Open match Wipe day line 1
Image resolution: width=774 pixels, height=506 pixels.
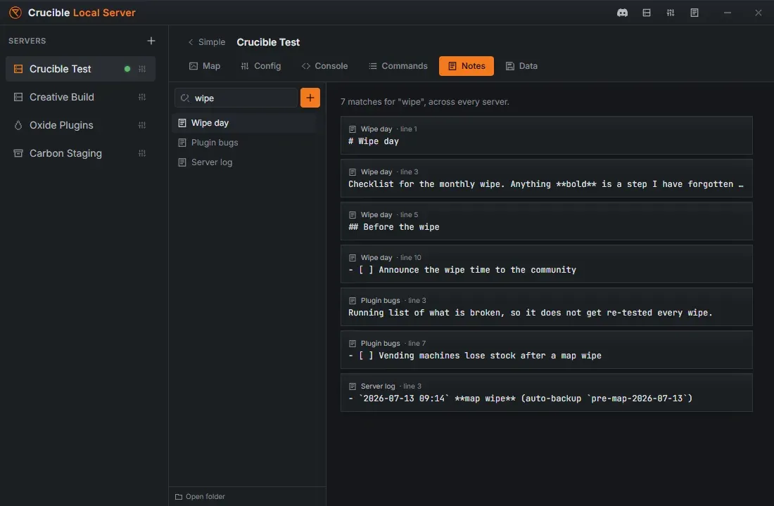[547, 136]
